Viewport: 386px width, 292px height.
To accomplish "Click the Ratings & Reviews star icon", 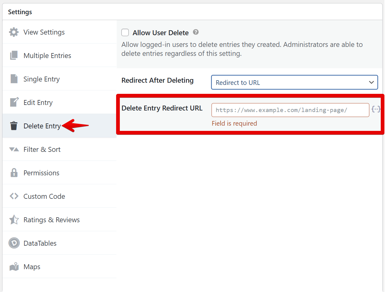I will (14, 220).
